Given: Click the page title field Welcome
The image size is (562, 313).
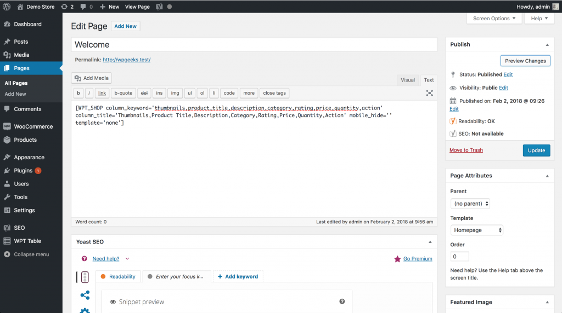Looking at the screenshot, I should point(254,45).
